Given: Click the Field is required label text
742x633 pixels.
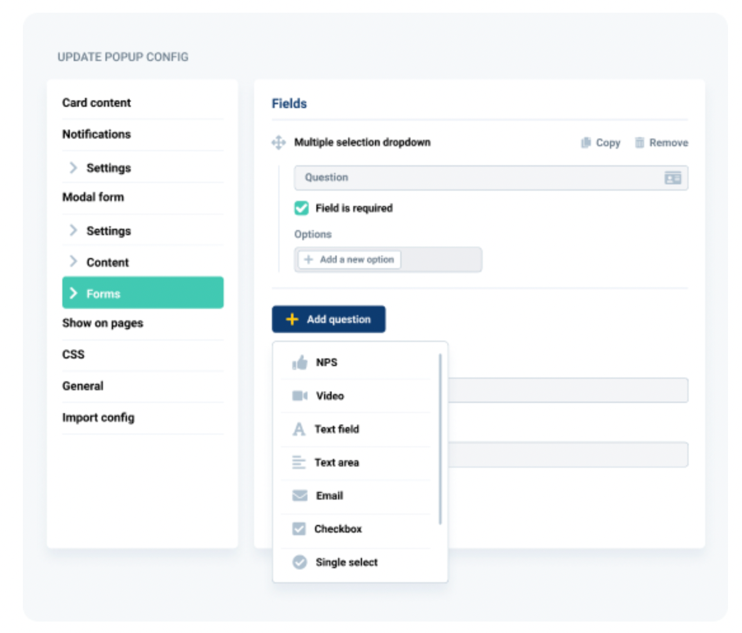Looking at the screenshot, I should coord(354,208).
